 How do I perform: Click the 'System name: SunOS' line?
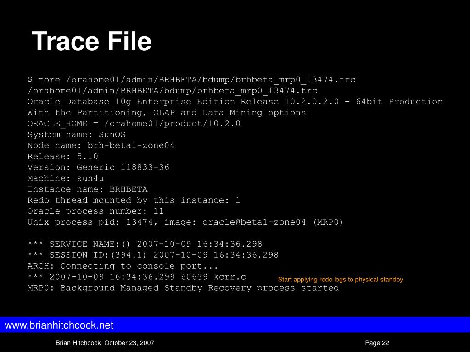77,134
